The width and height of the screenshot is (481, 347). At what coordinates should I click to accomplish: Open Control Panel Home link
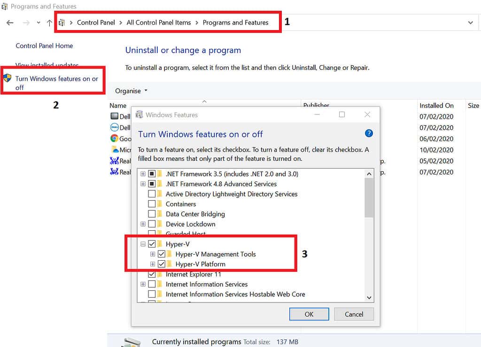(44, 45)
